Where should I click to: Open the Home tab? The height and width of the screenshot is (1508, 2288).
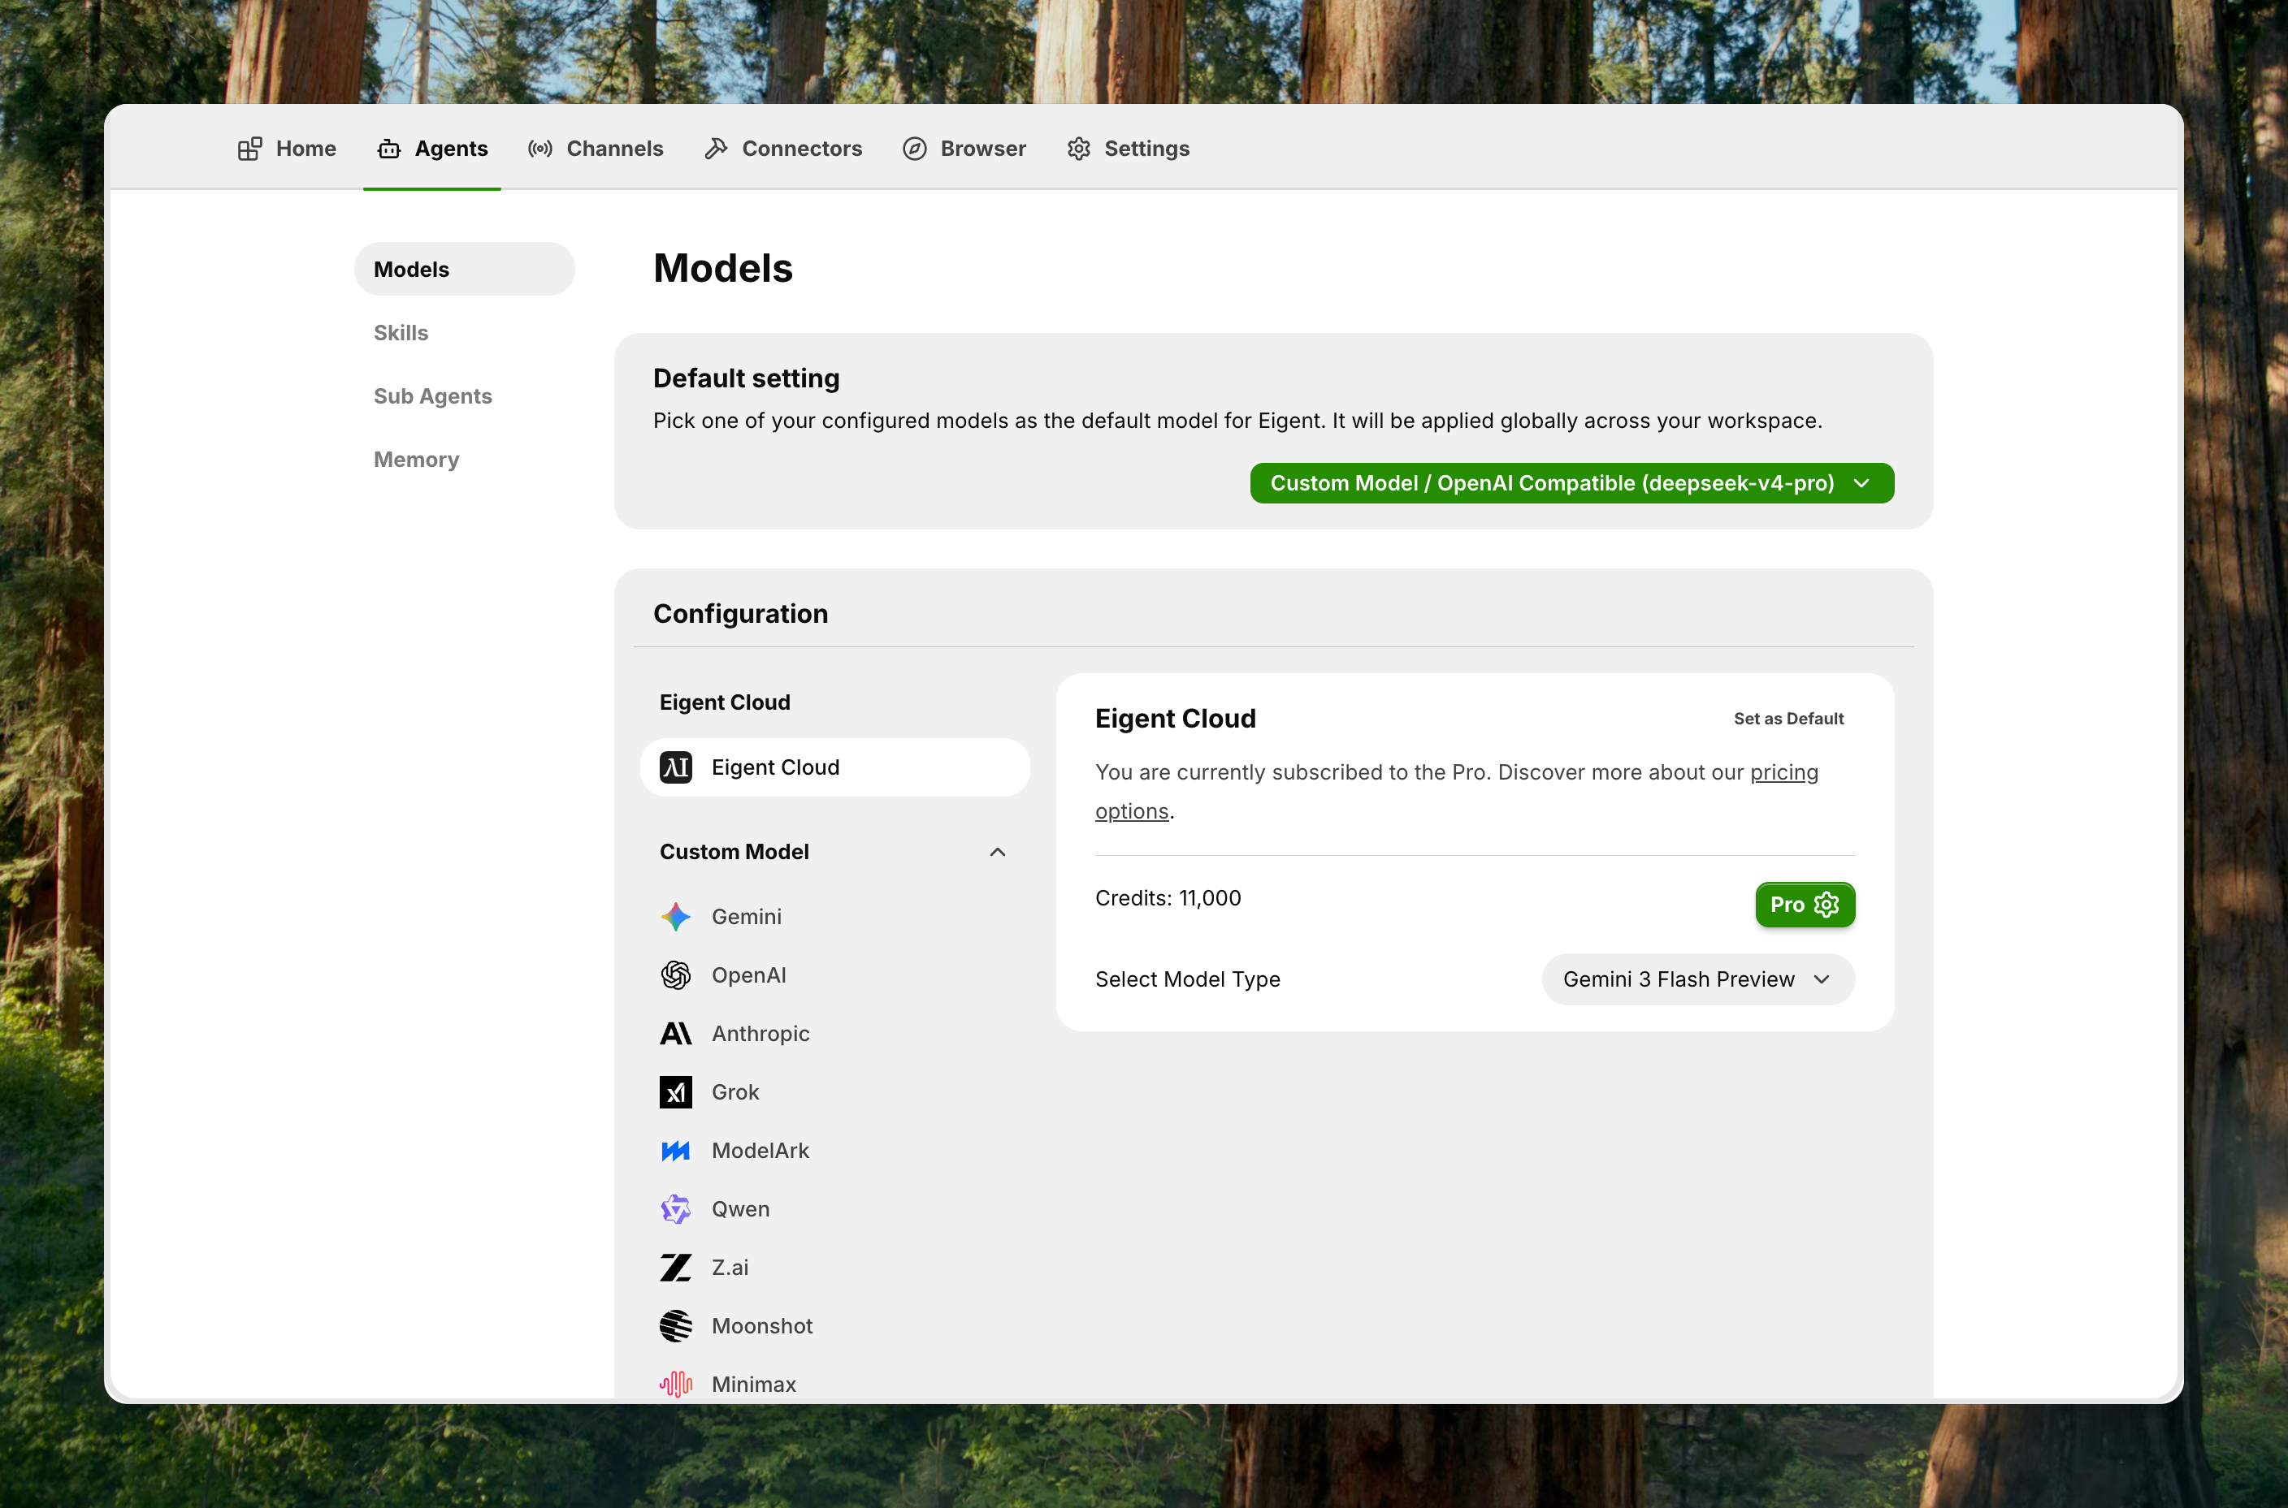pyautogui.click(x=287, y=149)
